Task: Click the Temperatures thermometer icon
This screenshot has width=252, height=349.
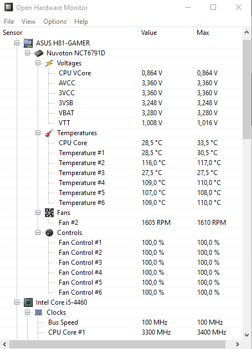Action: tap(49, 133)
